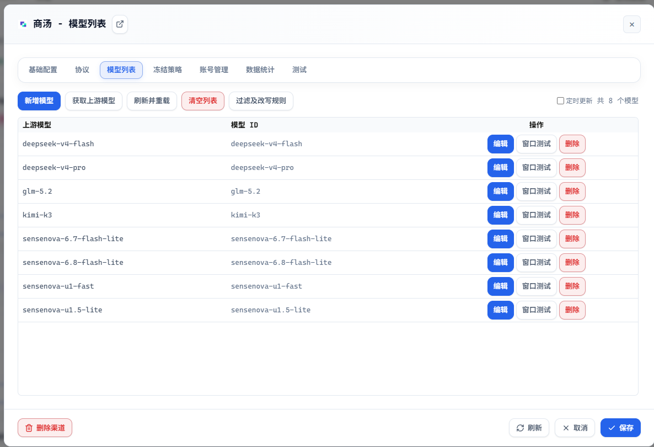The width and height of the screenshot is (654, 447).
Task: Edit the sensenova-u1-fast model
Action: tap(500, 287)
